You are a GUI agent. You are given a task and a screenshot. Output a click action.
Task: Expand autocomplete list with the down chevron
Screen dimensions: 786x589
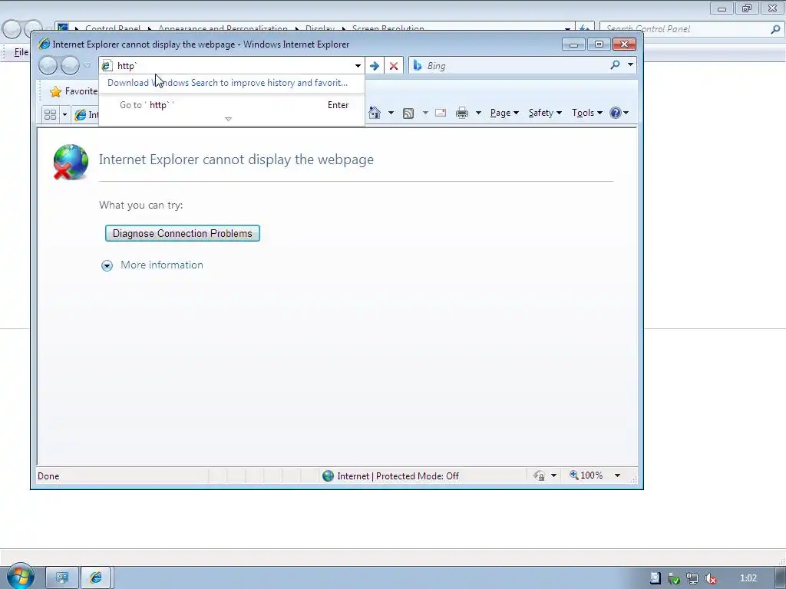[228, 119]
